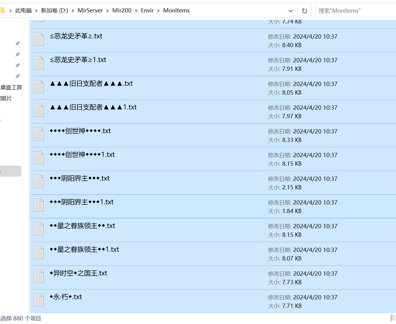This screenshot has width=396, height=324.
Task: Select file name ◆◆◆阴阳界主◆◆◆1.txt
Action: (x=82, y=202)
